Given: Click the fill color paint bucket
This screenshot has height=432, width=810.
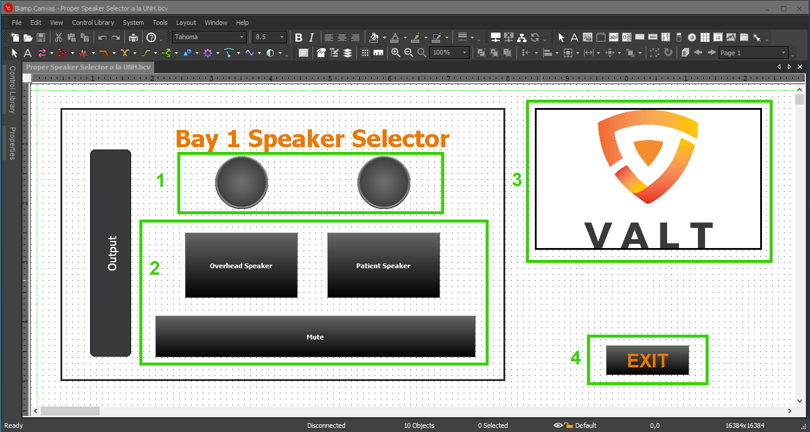Looking at the screenshot, I should (x=374, y=37).
